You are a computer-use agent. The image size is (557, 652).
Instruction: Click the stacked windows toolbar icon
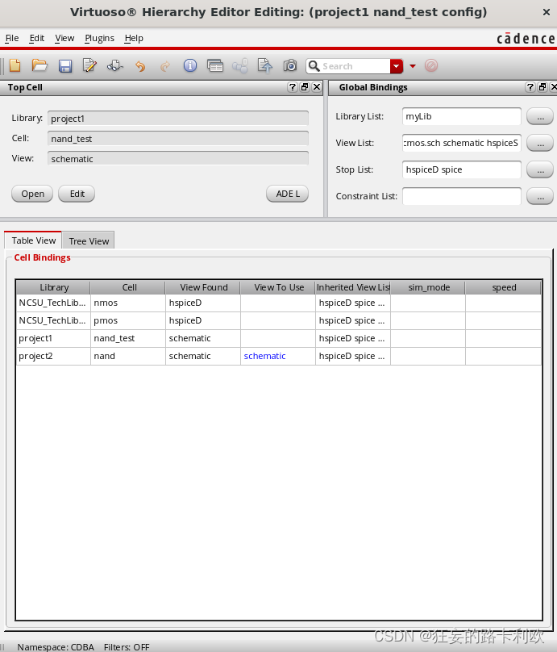[x=215, y=65]
